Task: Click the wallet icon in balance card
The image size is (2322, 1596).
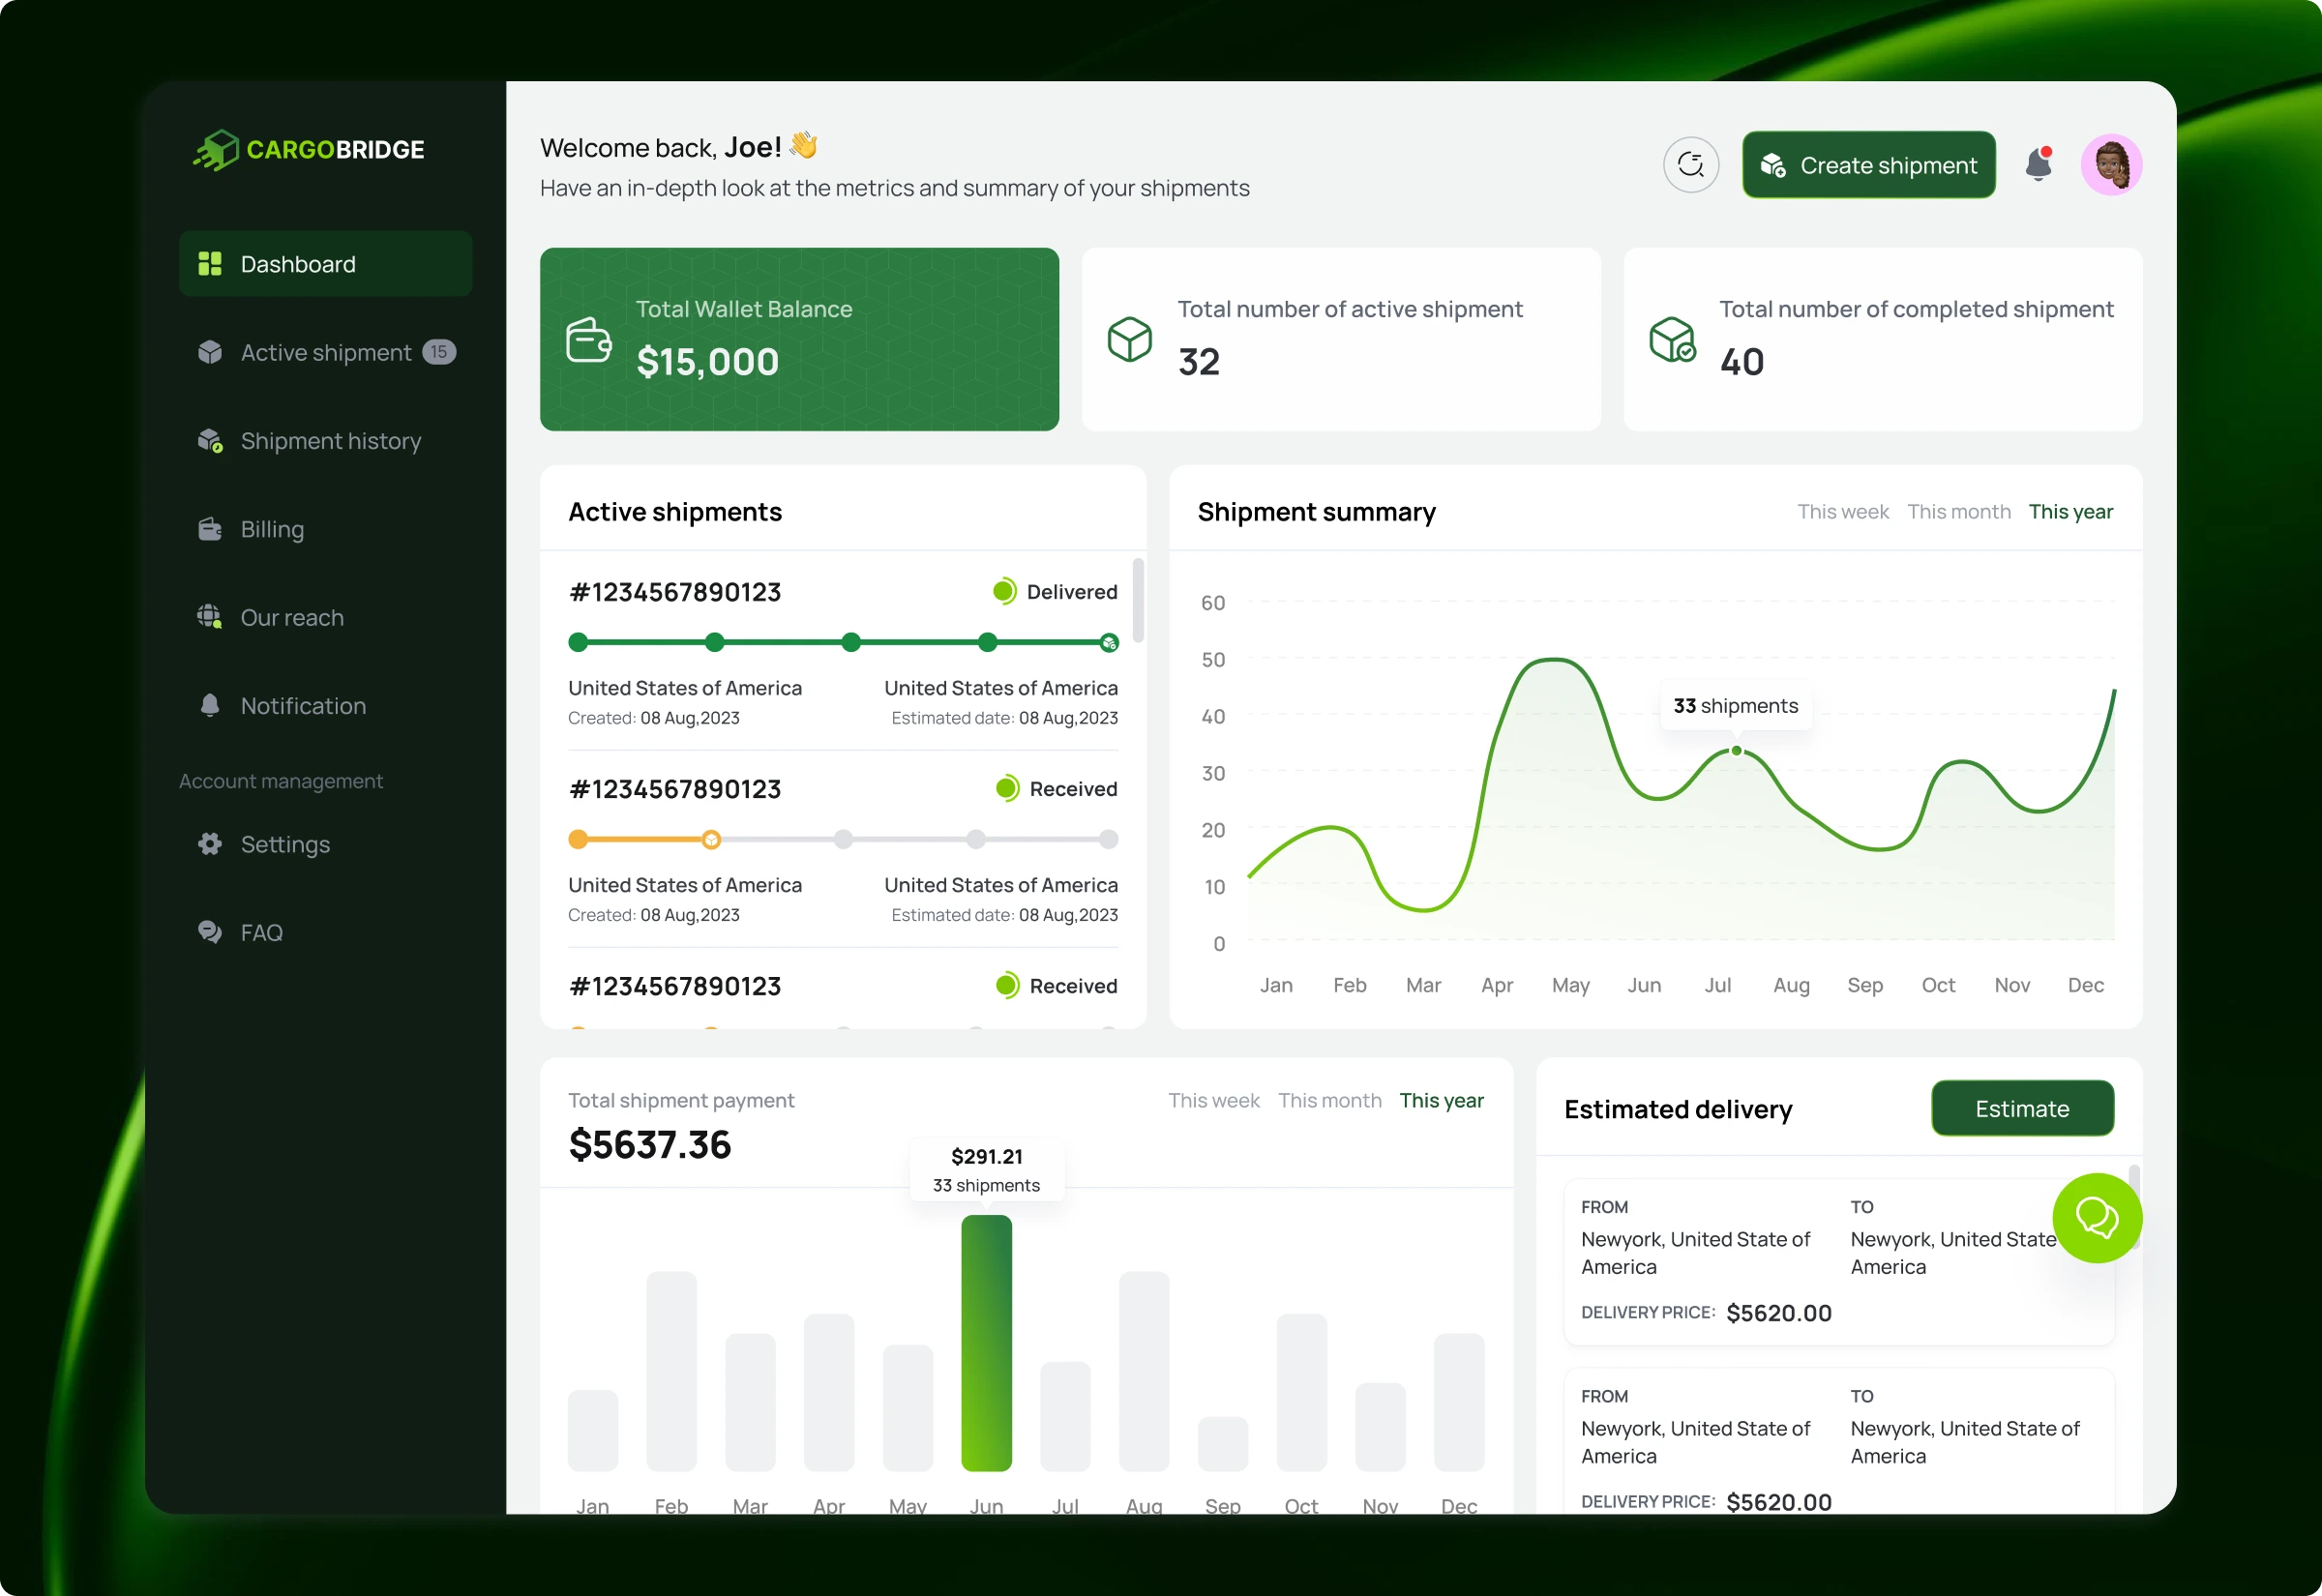Action: pos(588,340)
